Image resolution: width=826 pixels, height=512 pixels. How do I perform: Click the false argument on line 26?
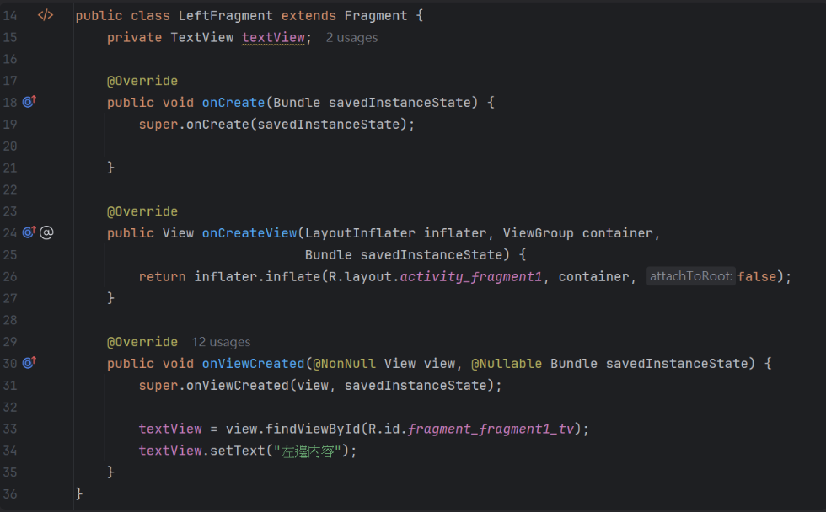pos(757,277)
